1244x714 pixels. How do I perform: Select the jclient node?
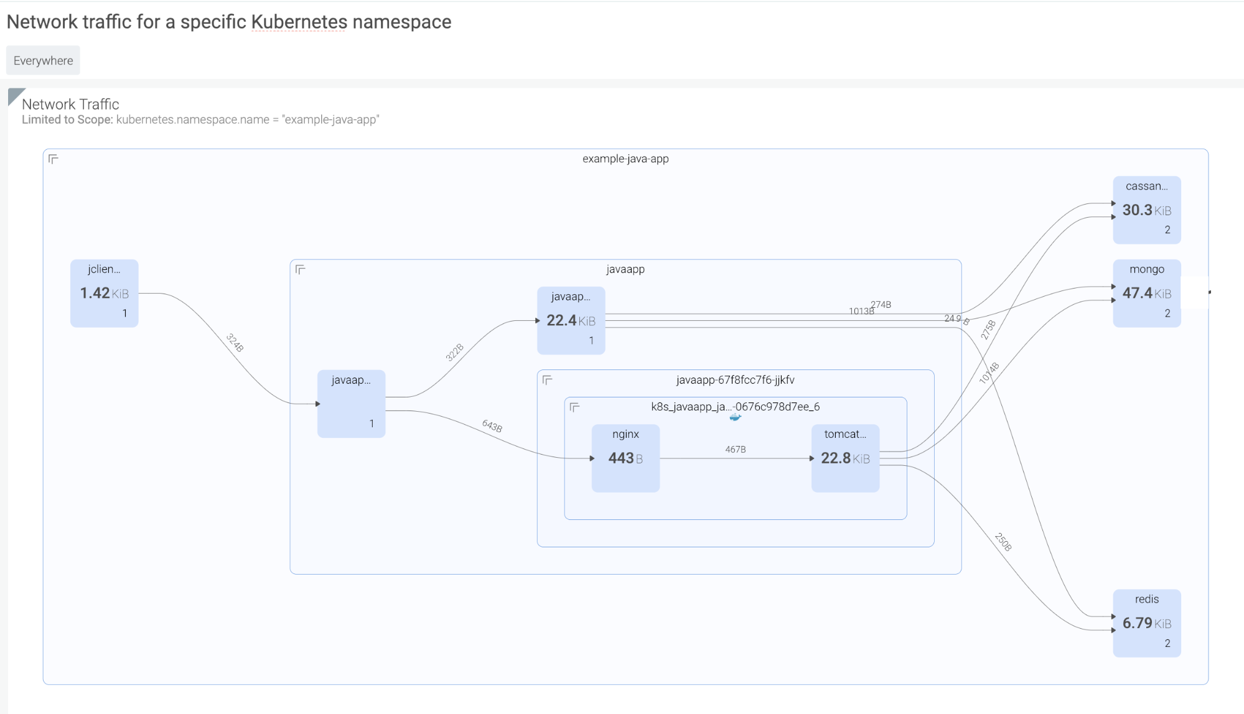(x=104, y=293)
